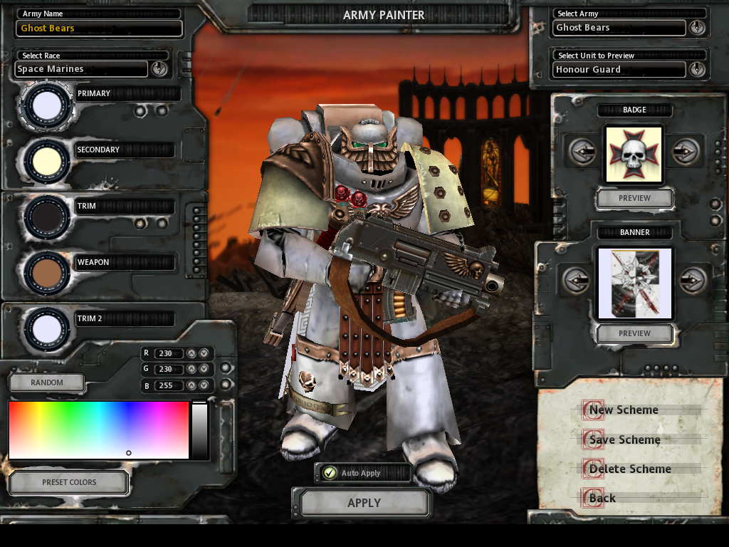Click the Honour Guard unit field
Screen dimensions: 729x547
click(619, 69)
